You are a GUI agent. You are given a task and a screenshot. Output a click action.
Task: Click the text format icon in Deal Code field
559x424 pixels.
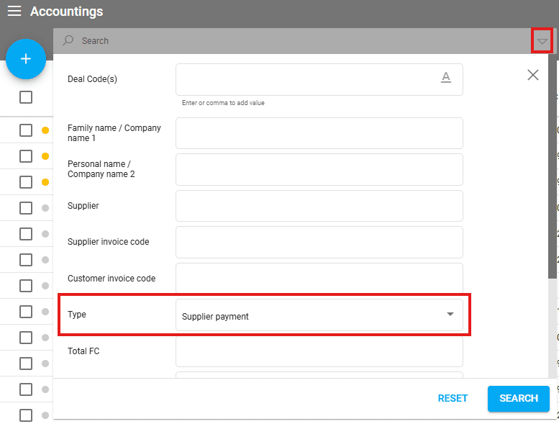click(x=446, y=78)
